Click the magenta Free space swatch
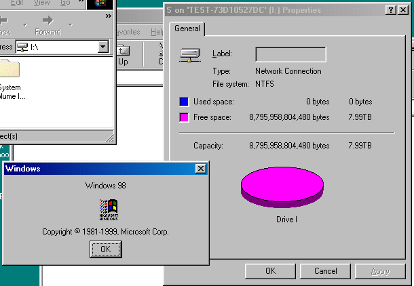Screen dimensions: 414x286 (x=184, y=117)
